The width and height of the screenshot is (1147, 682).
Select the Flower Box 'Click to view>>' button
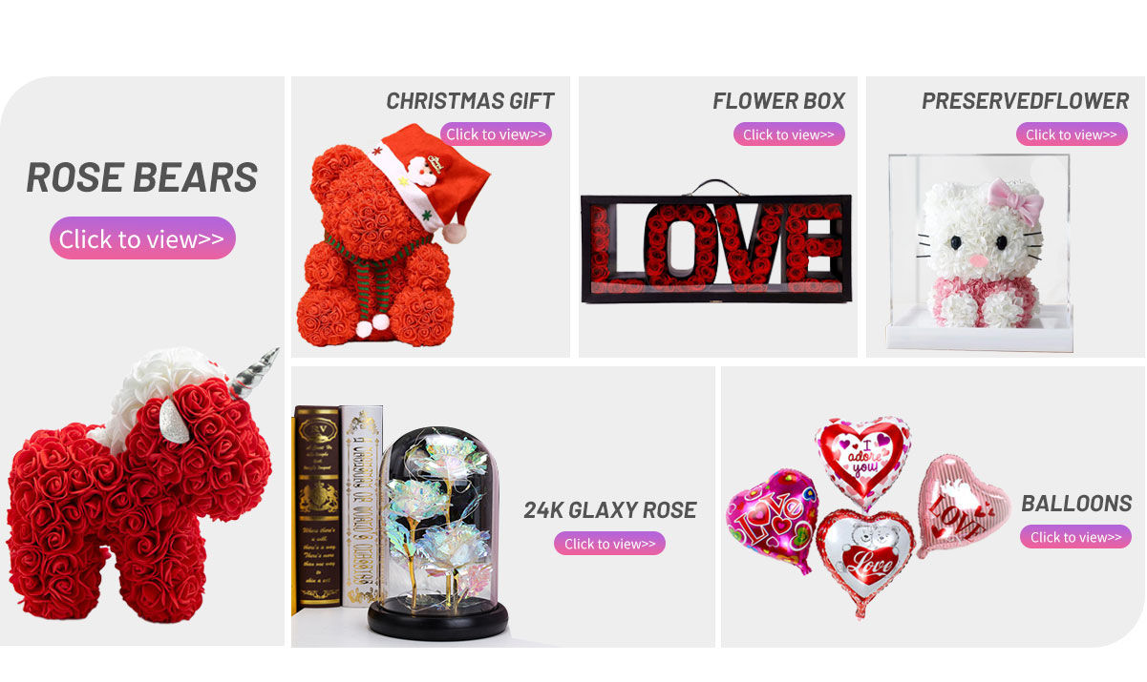click(x=789, y=134)
